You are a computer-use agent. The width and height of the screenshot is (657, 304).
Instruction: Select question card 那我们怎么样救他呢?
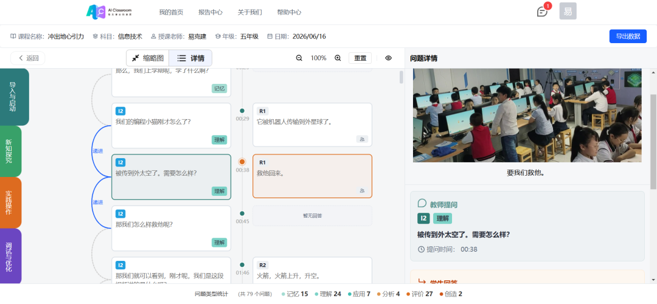[x=171, y=228]
